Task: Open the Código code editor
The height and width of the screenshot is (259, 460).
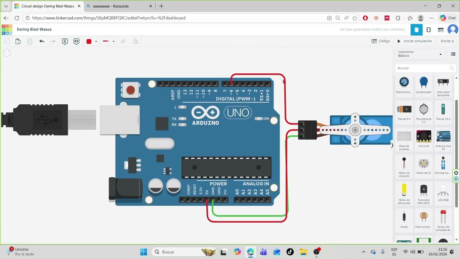Action: tap(381, 41)
